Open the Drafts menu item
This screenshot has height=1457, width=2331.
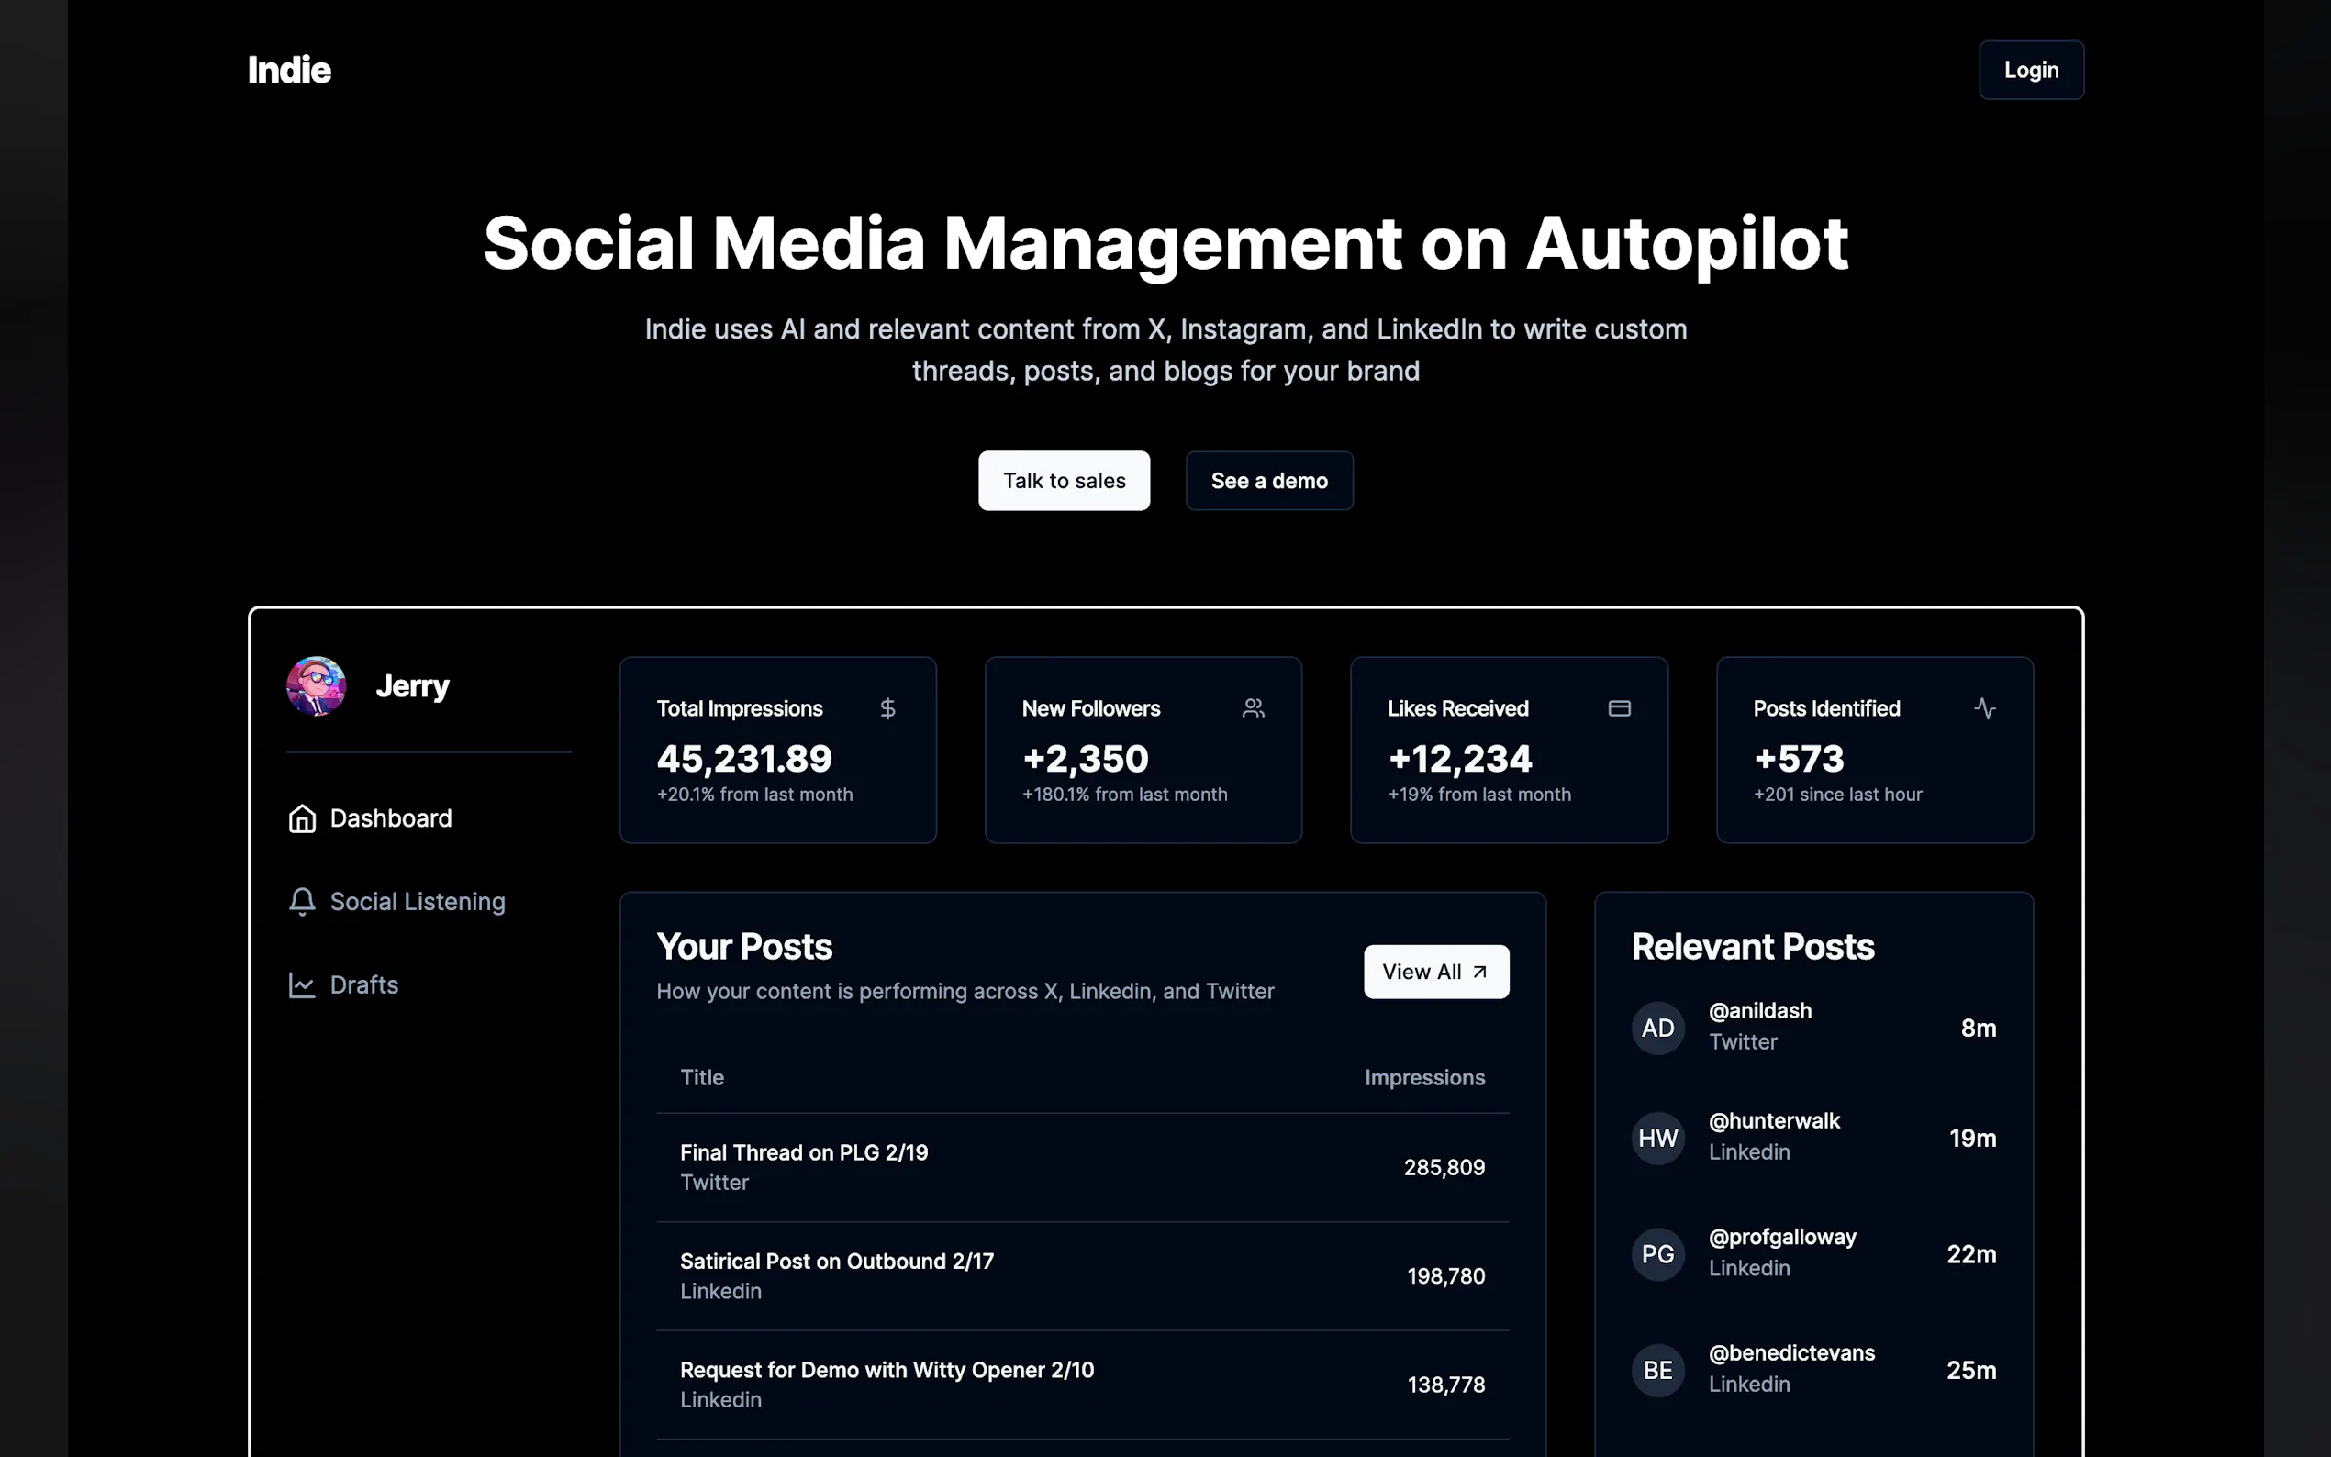[x=363, y=984]
